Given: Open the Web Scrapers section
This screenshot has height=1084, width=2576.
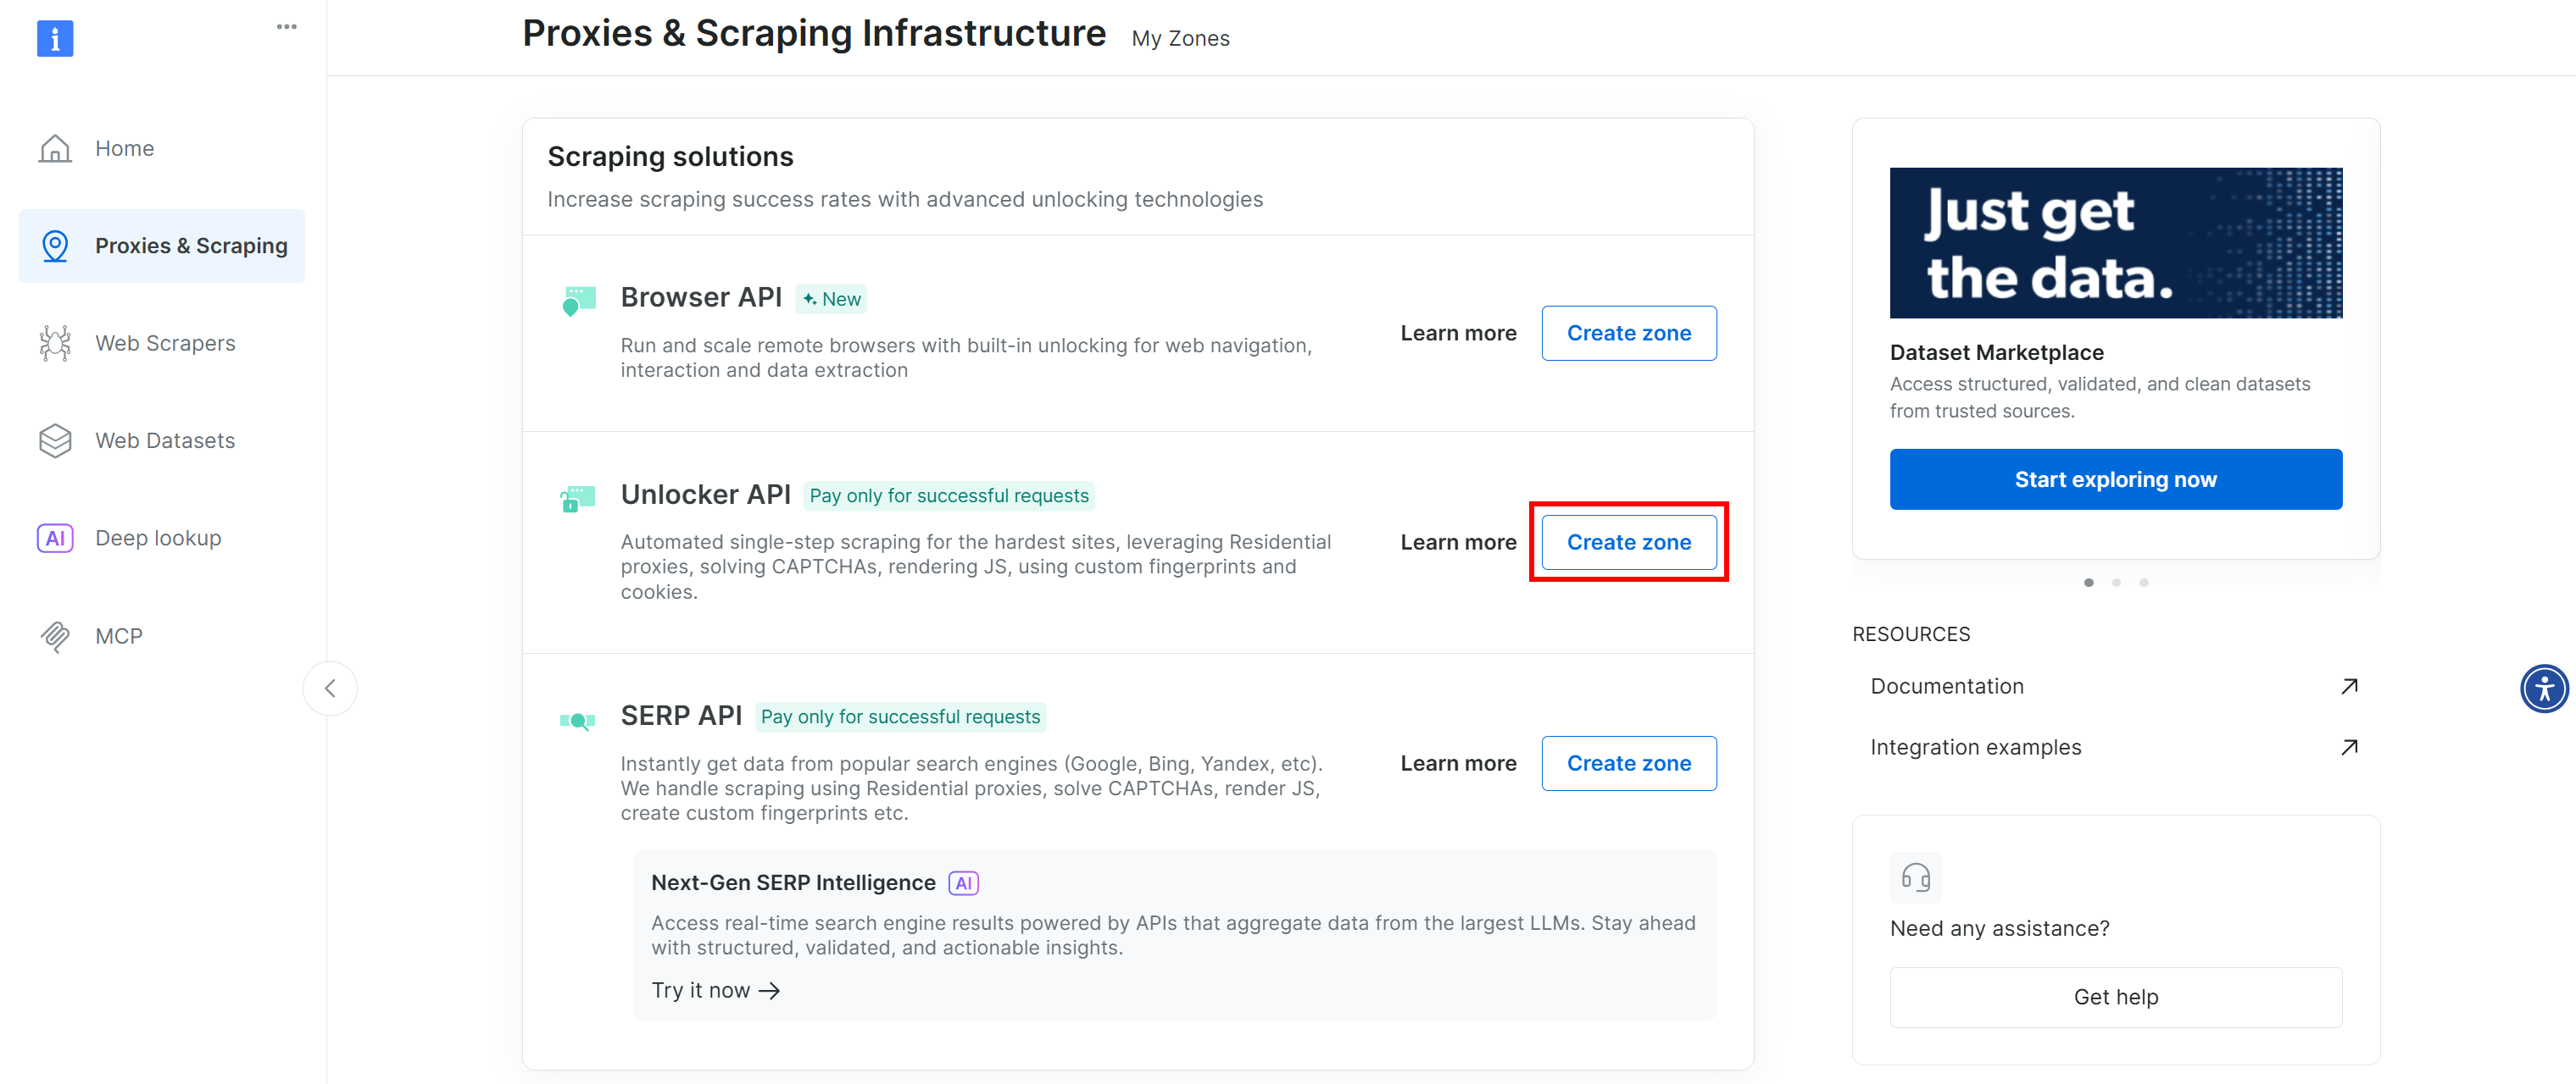Looking at the screenshot, I should [x=165, y=343].
